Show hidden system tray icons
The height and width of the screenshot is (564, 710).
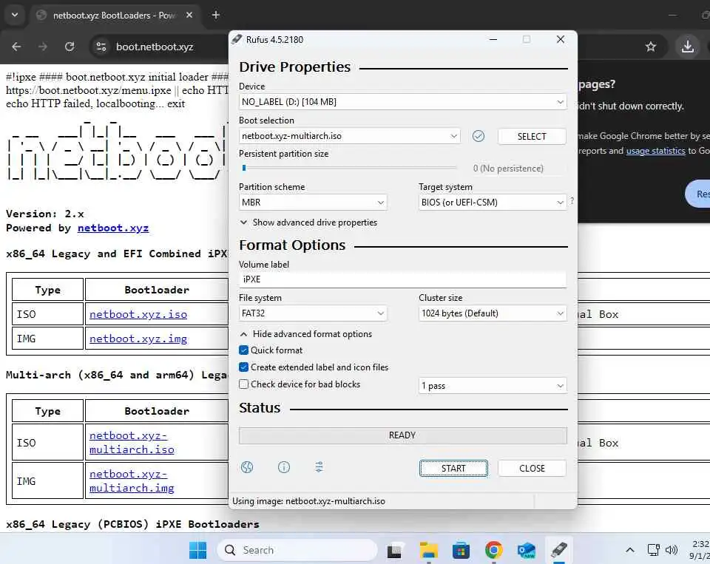tap(630, 550)
